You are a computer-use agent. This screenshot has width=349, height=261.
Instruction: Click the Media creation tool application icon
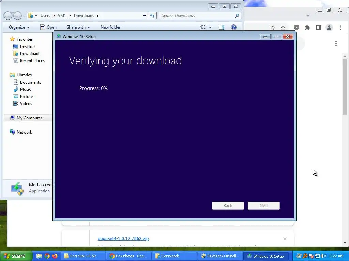17,189
